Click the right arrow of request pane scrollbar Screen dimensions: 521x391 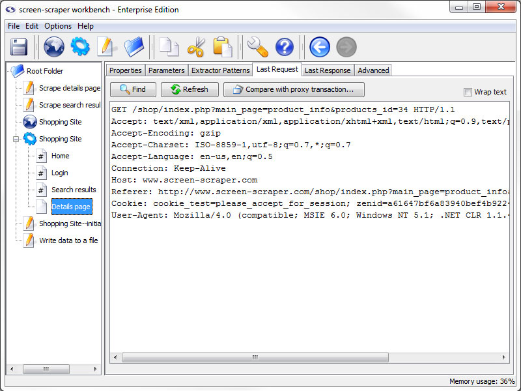(x=503, y=357)
